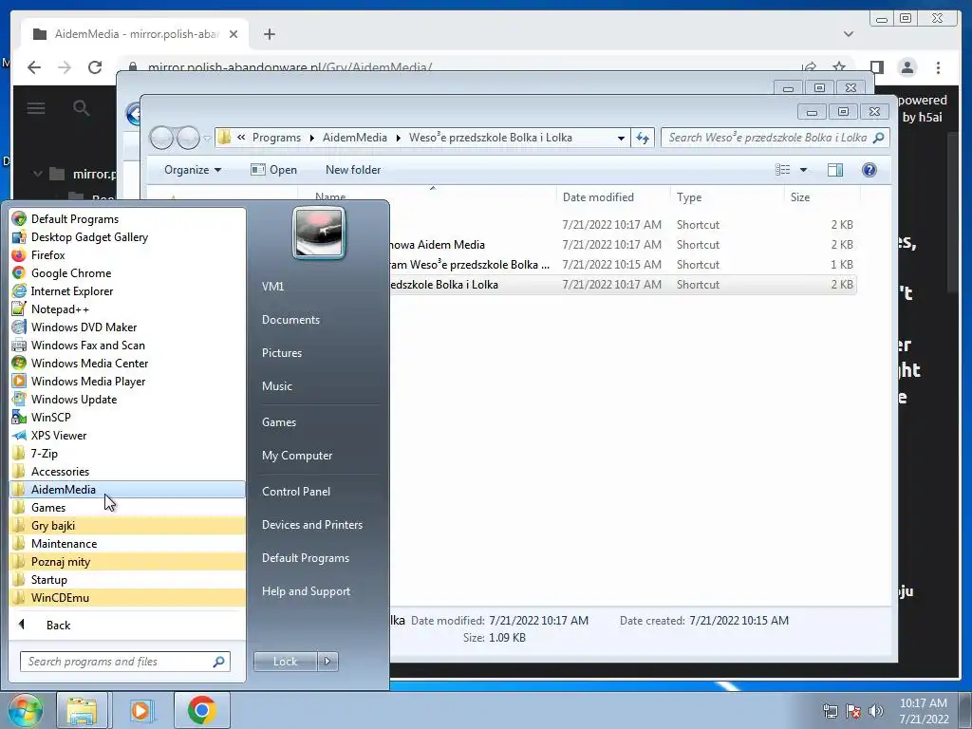
Task: Open Devices and Printers
Action: point(311,525)
